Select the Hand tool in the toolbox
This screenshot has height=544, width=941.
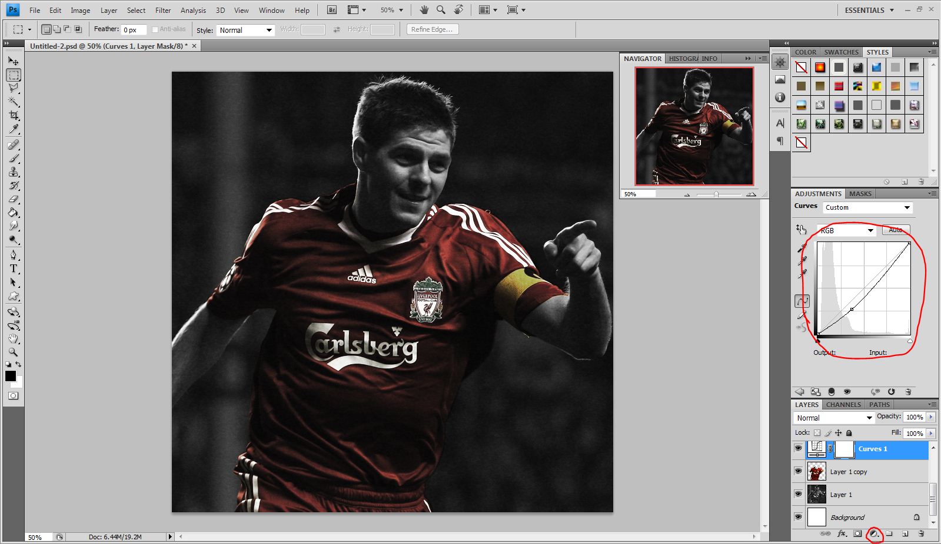[13, 339]
